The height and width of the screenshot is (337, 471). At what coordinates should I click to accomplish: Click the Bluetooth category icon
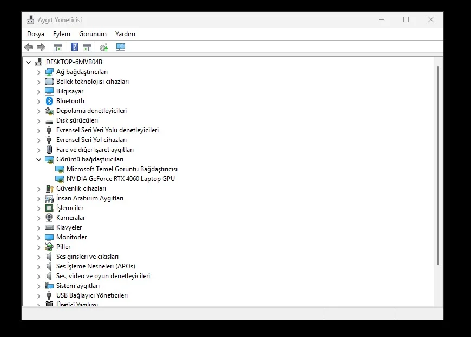pos(49,101)
